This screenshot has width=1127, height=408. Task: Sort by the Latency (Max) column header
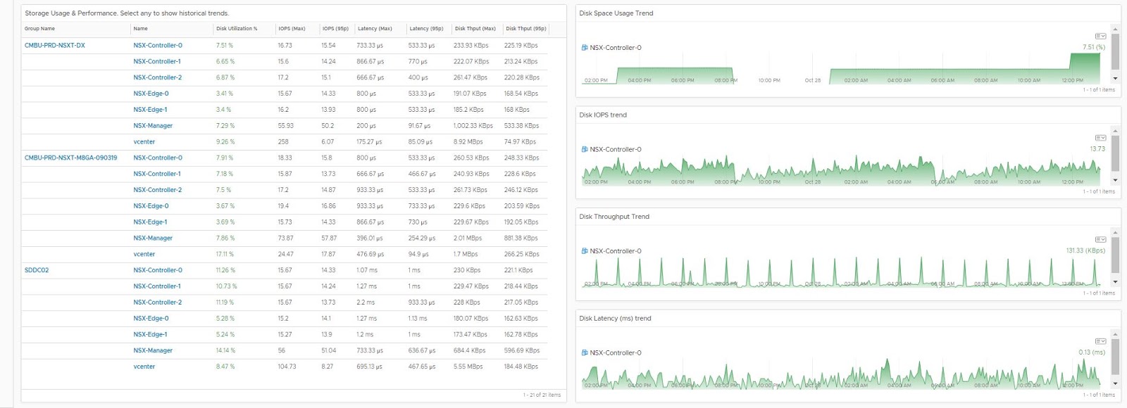coord(375,29)
